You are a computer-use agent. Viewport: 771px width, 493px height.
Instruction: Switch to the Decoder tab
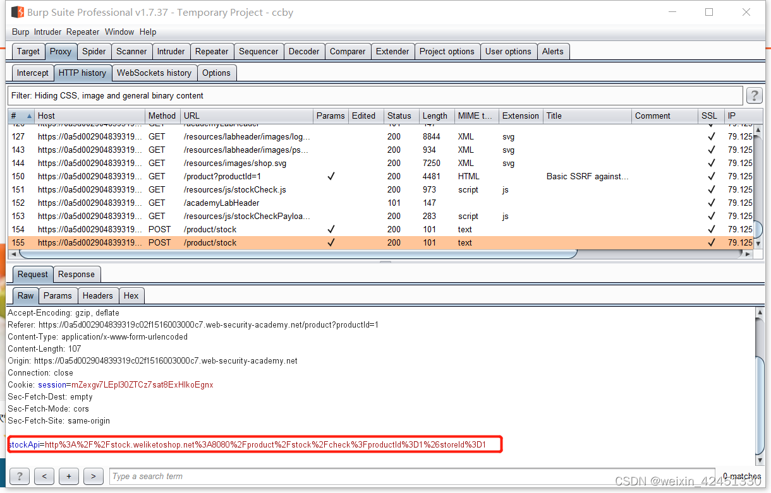point(304,51)
